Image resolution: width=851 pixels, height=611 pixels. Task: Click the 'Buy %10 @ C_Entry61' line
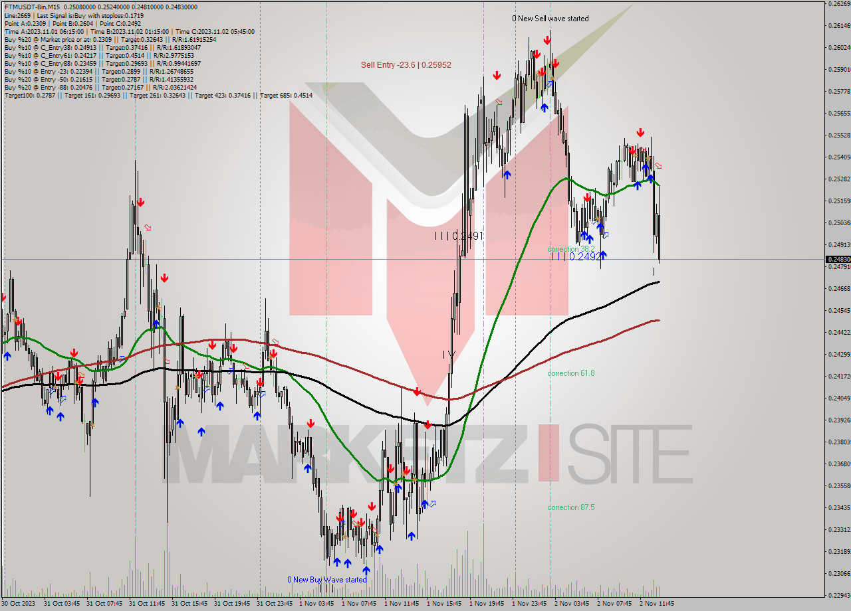[98, 55]
